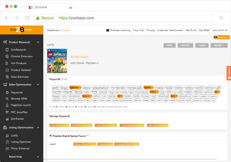Open the EXPORT dropdown button

(219, 45)
